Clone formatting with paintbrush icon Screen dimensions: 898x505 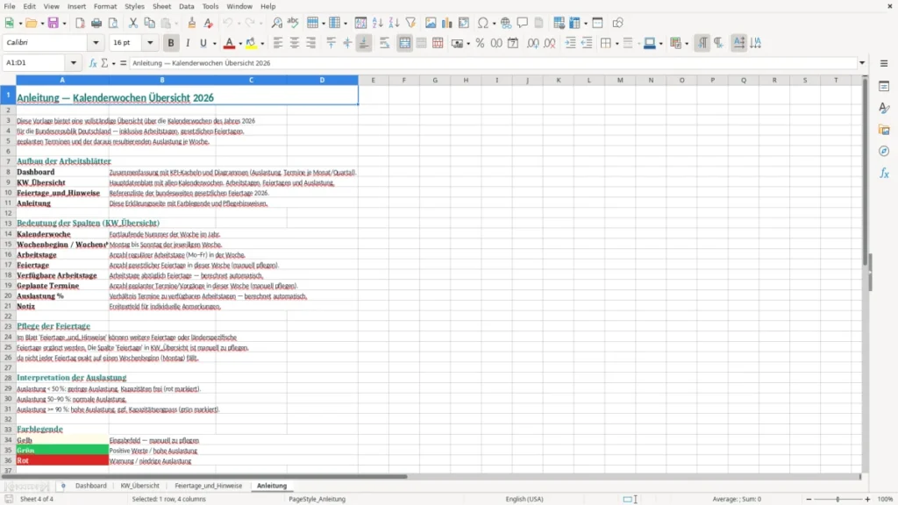[192, 23]
